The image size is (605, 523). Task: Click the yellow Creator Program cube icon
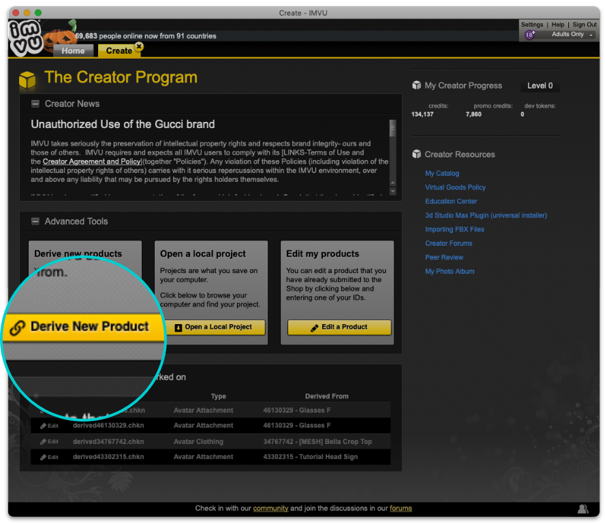pos(27,80)
